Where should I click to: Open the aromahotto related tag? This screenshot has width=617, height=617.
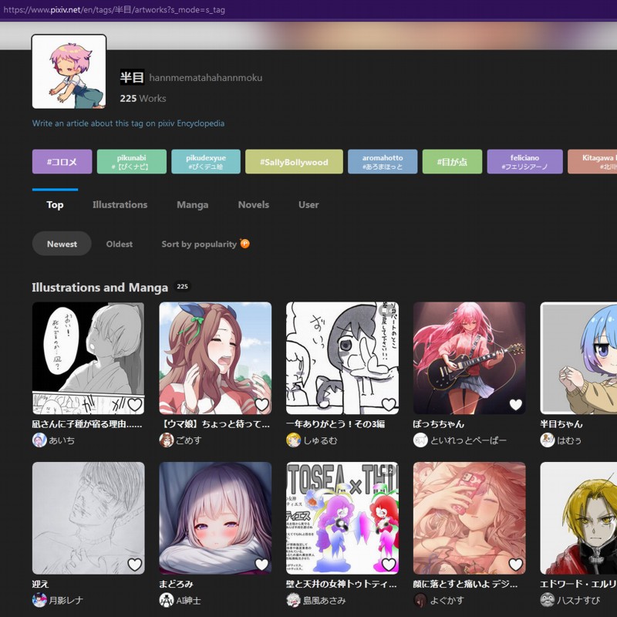tap(383, 162)
